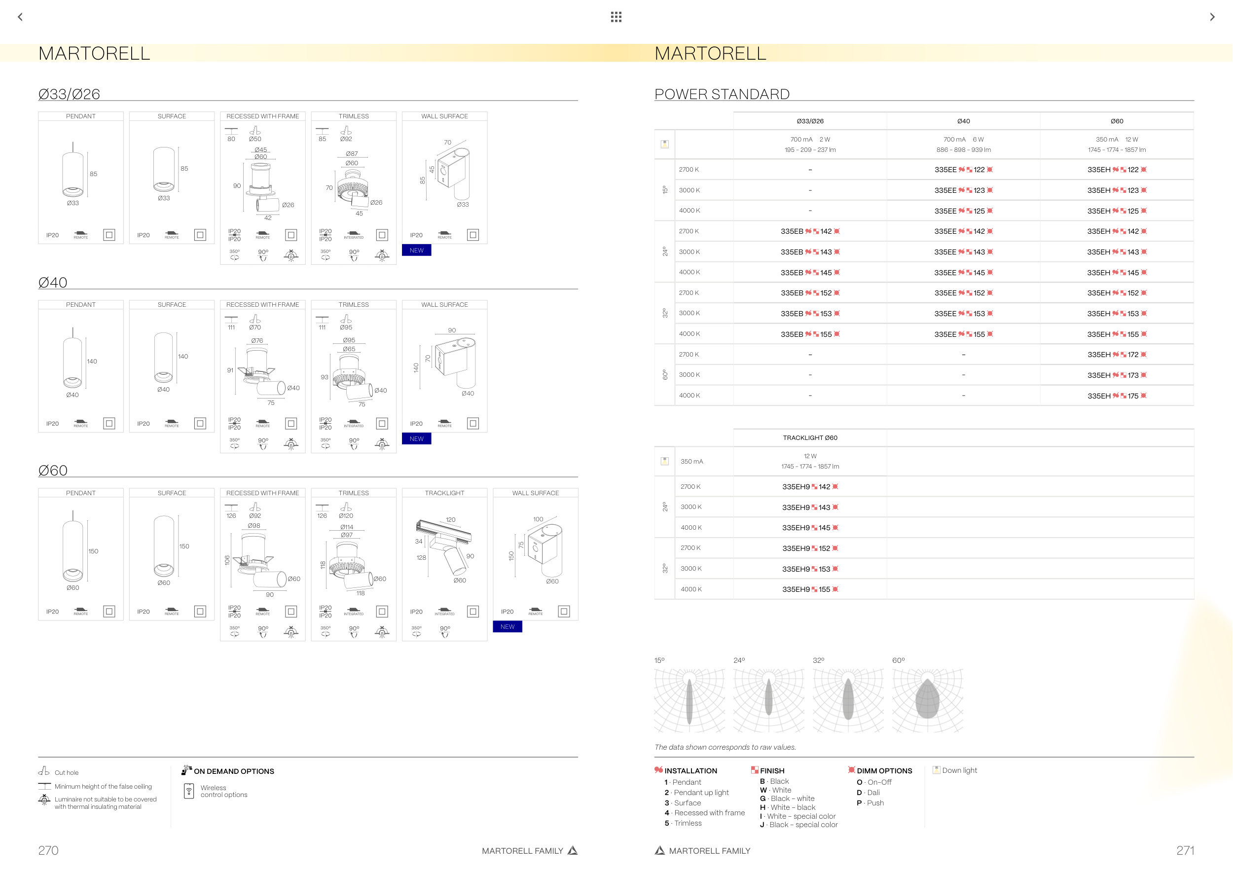Select the Ø60 Tracklight product drawing

point(445,549)
